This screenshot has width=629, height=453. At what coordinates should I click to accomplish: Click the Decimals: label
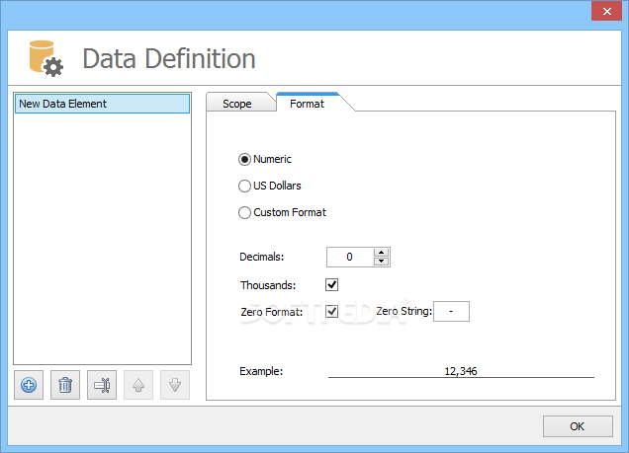coord(261,257)
